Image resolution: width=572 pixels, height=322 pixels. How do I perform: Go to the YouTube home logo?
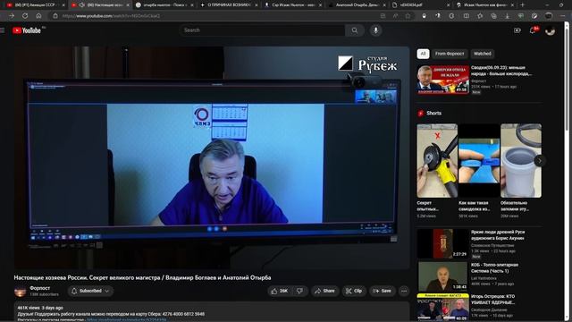click(27, 30)
